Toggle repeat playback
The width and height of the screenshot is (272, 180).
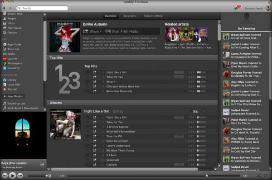pyautogui.click(x=265, y=175)
